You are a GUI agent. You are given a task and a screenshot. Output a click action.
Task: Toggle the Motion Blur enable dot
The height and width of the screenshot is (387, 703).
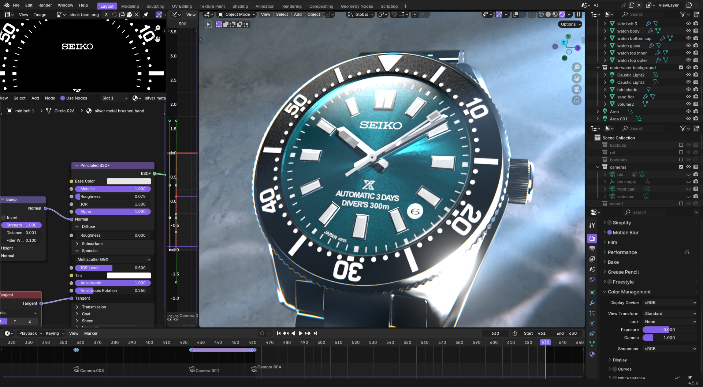[x=610, y=233]
